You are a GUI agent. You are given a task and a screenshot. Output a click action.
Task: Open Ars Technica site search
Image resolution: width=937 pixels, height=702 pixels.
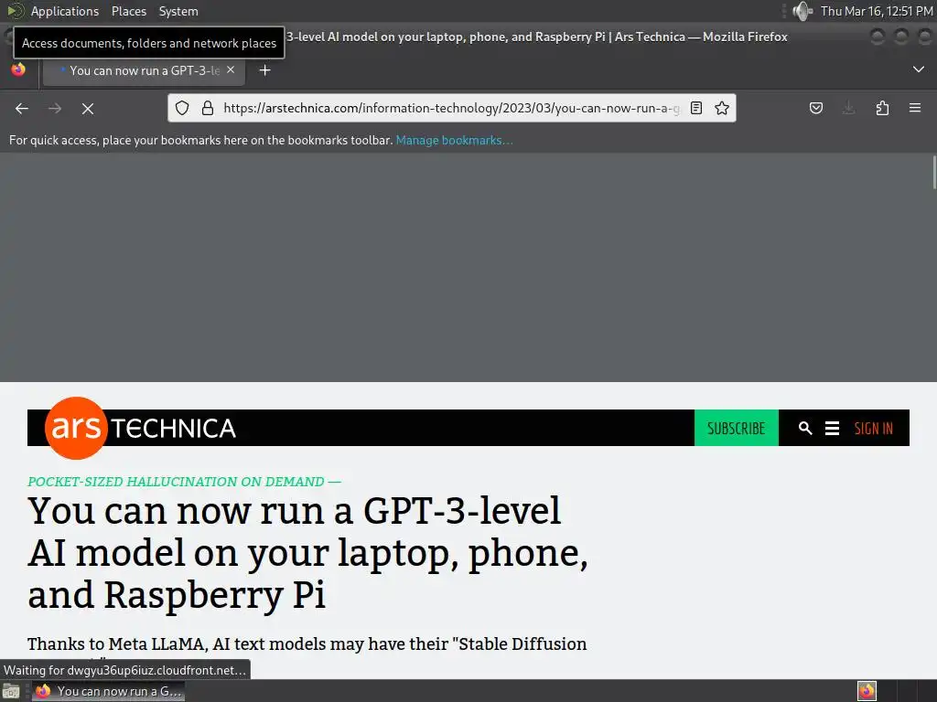[x=805, y=428]
